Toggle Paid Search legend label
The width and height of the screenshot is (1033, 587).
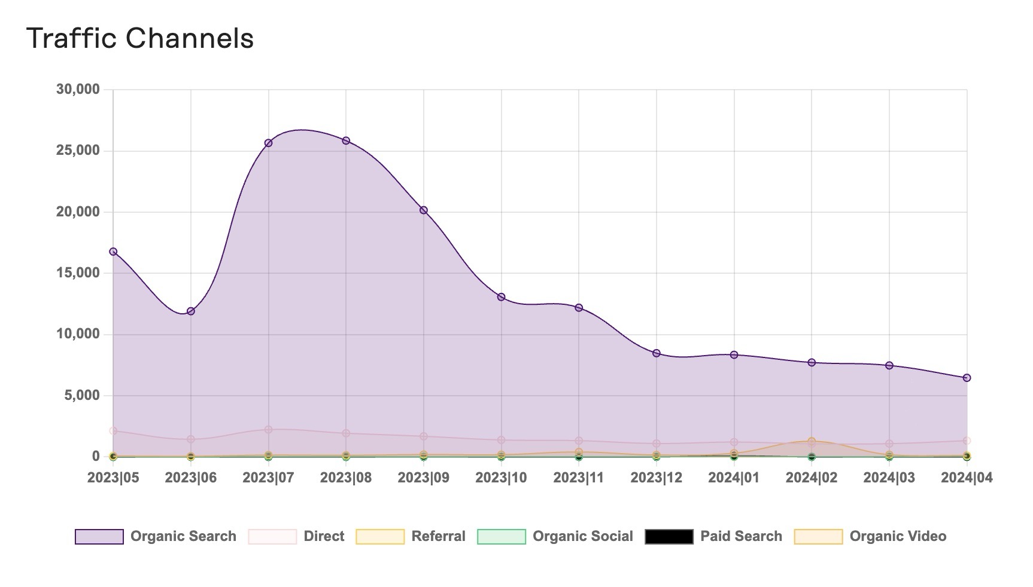tap(741, 536)
